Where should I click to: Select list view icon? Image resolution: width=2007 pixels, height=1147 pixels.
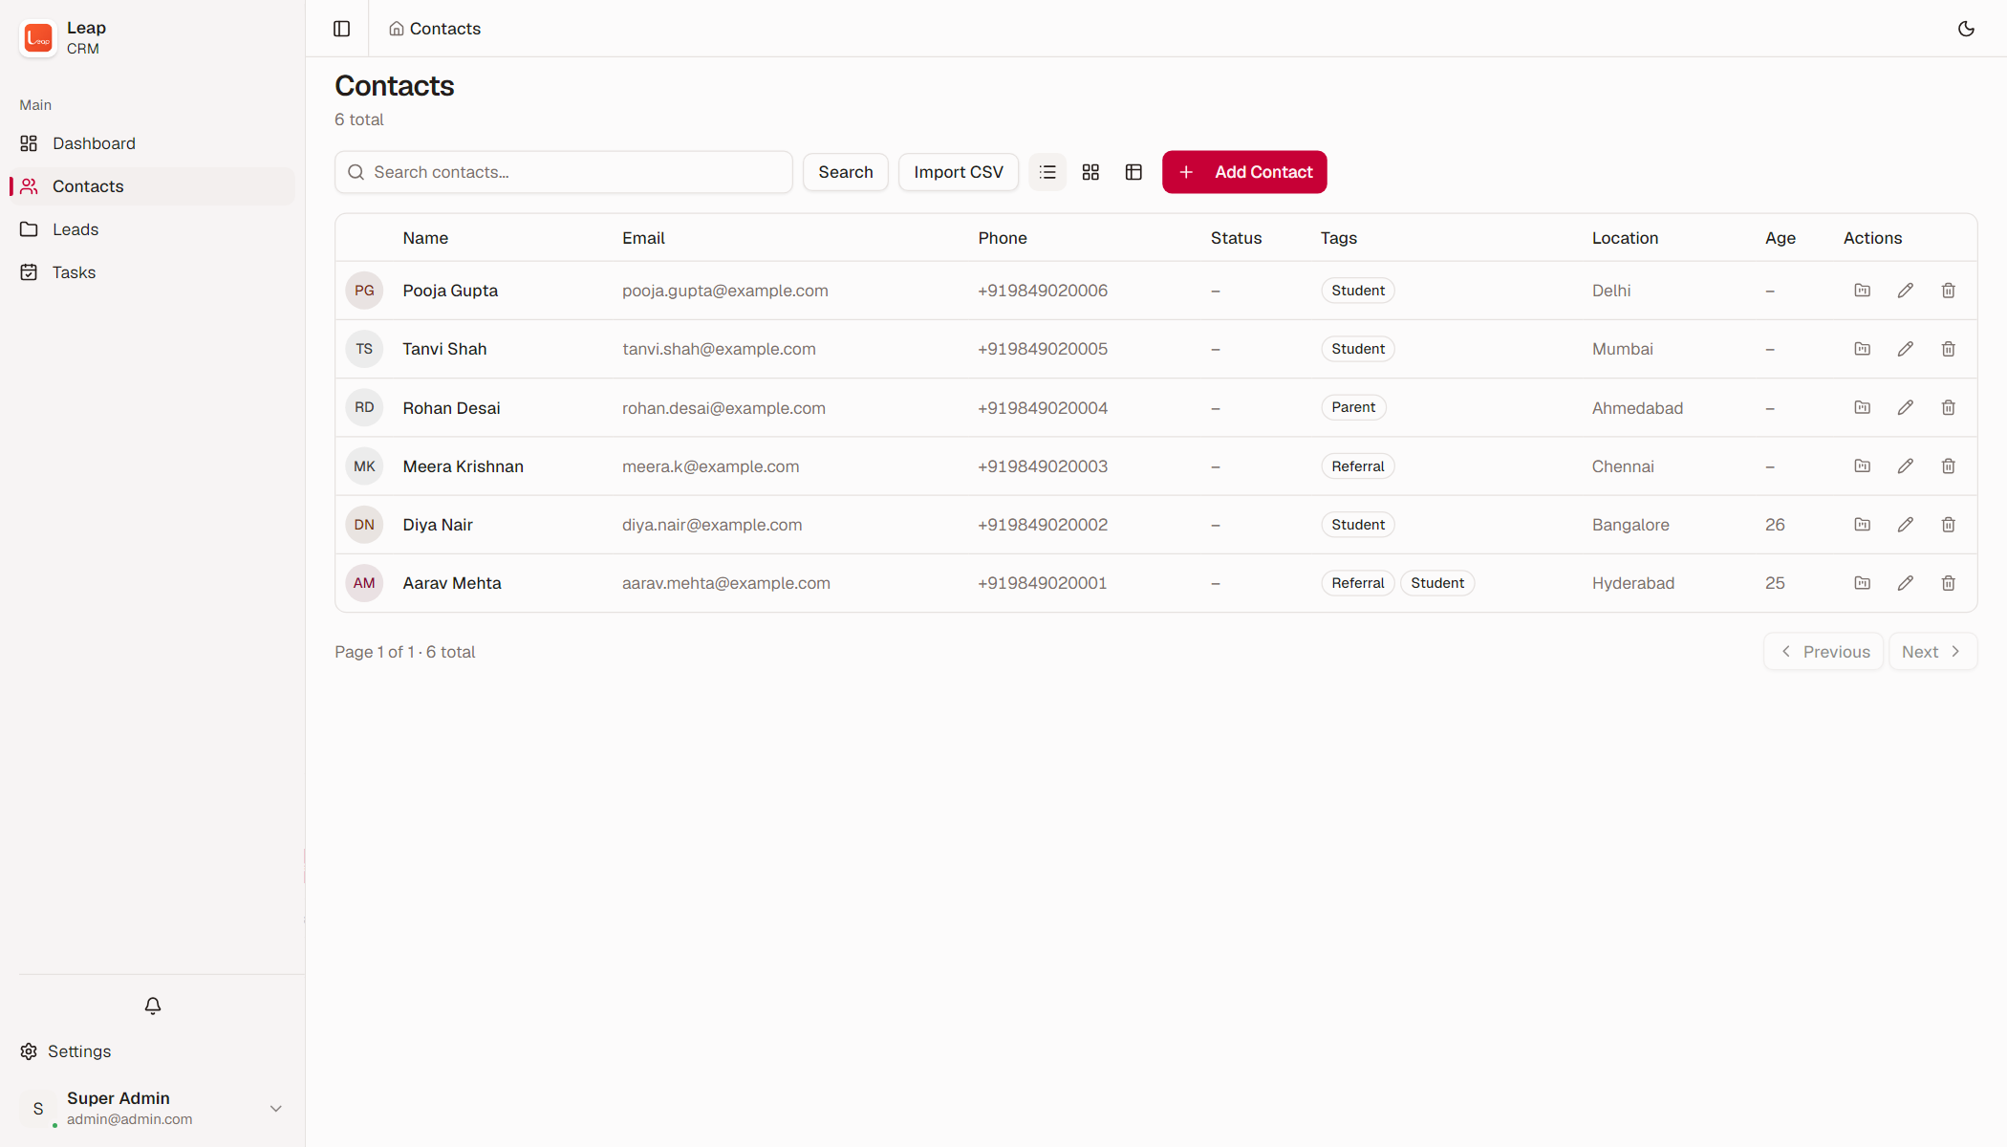1047,172
